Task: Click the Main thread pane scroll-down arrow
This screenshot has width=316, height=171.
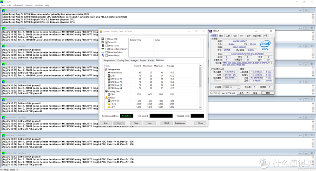Action: pos(313,22)
